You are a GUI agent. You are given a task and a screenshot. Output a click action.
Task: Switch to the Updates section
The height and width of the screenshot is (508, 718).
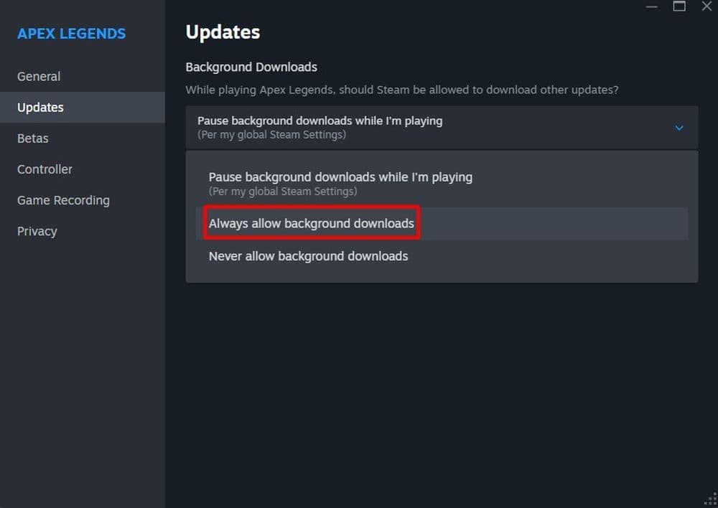click(39, 107)
